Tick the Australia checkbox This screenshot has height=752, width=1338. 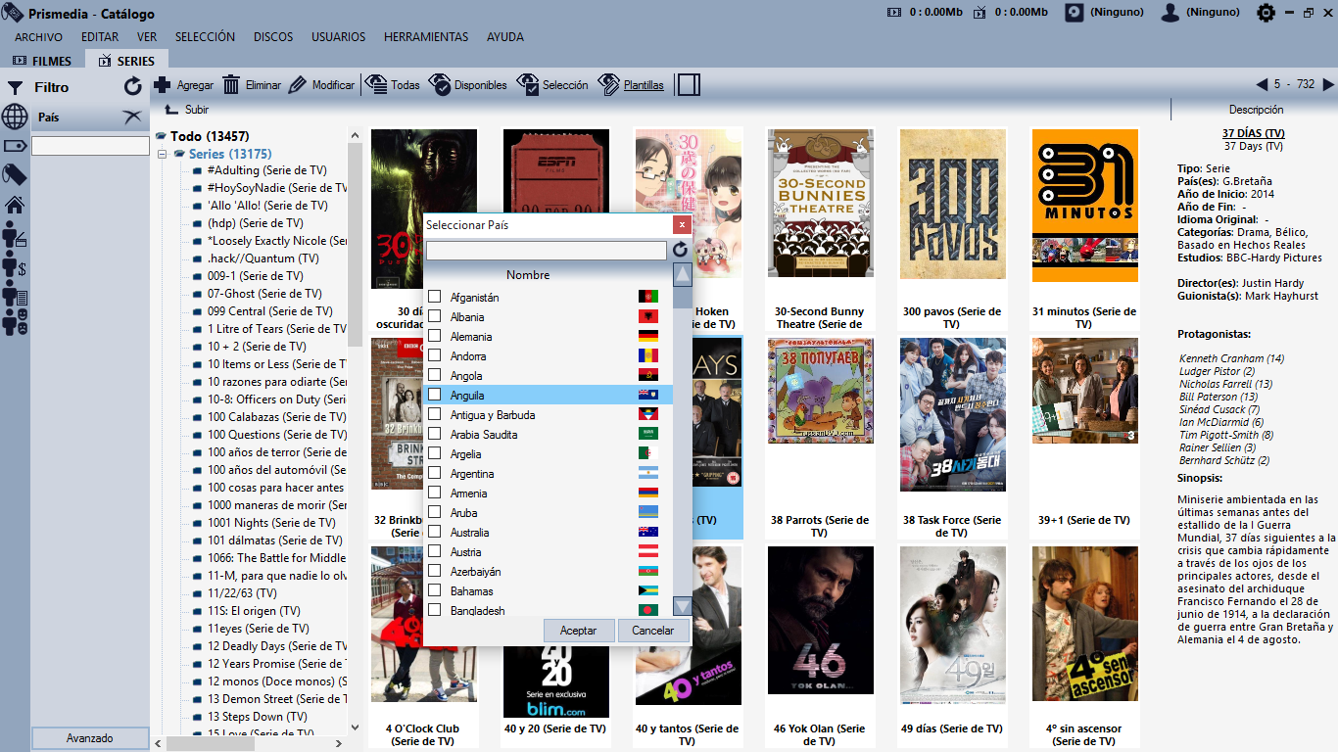[x=434, y=532]
